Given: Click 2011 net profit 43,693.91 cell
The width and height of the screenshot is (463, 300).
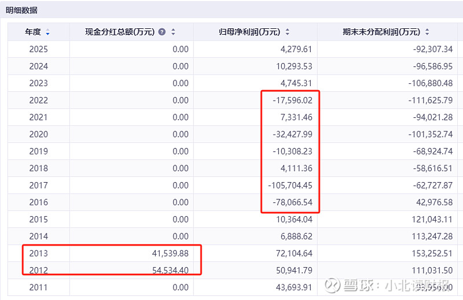Looking at the screenshot, I should [x=294, y=287].
